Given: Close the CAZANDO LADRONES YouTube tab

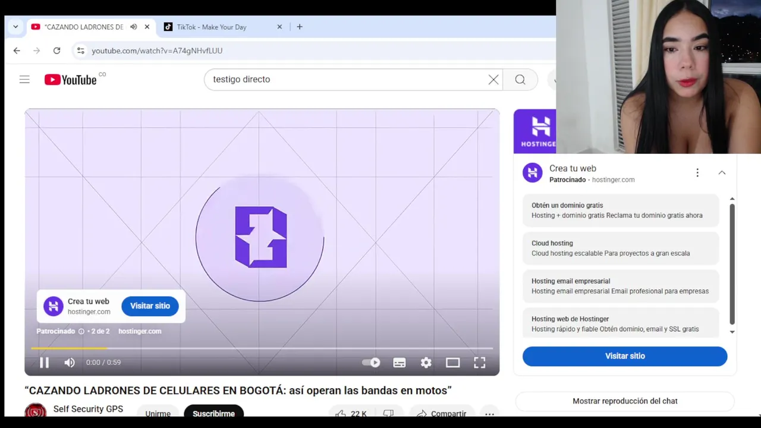Looking at the screenshot, I should (x=147, y=27).
